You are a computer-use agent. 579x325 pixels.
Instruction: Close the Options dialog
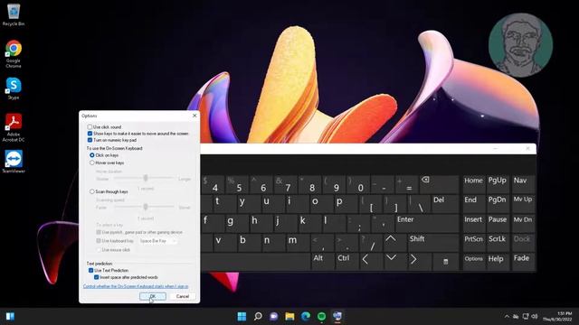[195, 116]
